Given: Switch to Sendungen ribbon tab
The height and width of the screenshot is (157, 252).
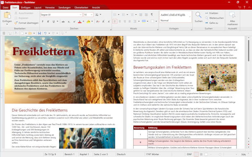Looking at the screenshot, I should [x=64, y=8].
